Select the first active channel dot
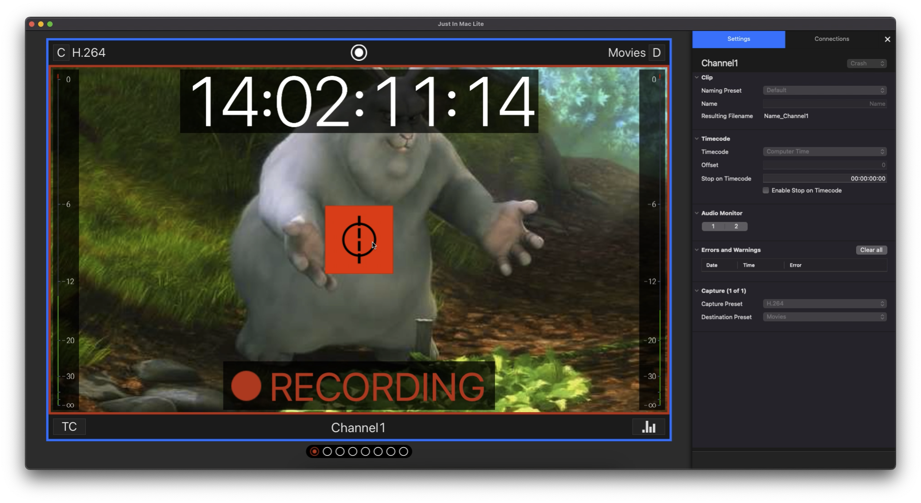921x503 pixels. tap(314, 452)
